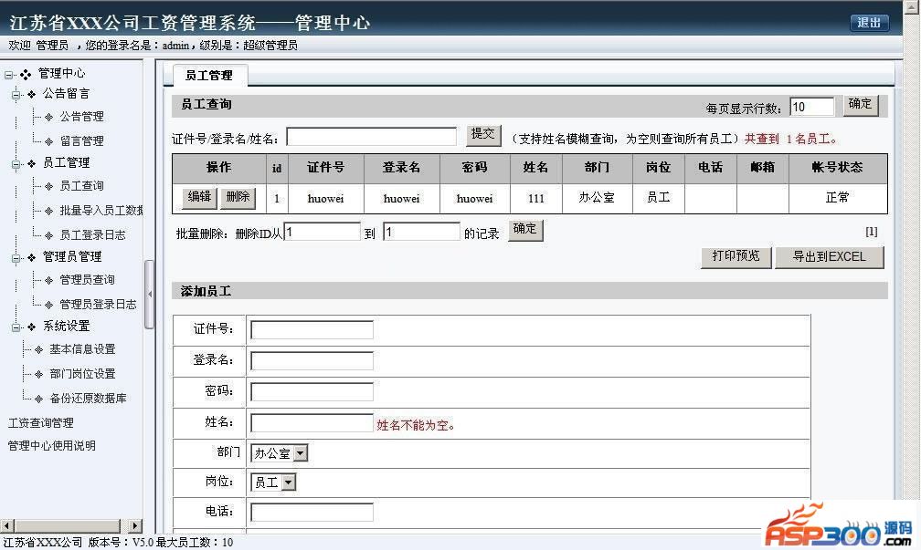
Task: Select the 员工管理 tab
Action: pyautogui.click(x=209, y=76)
